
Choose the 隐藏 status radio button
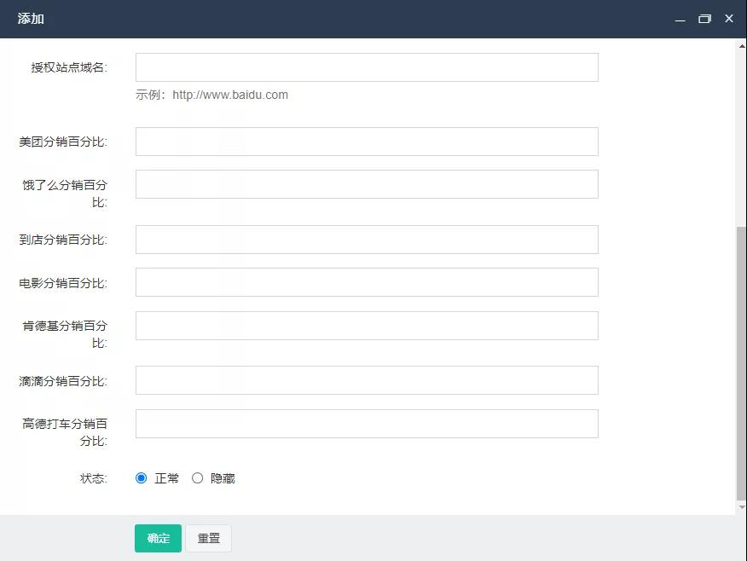197,477
